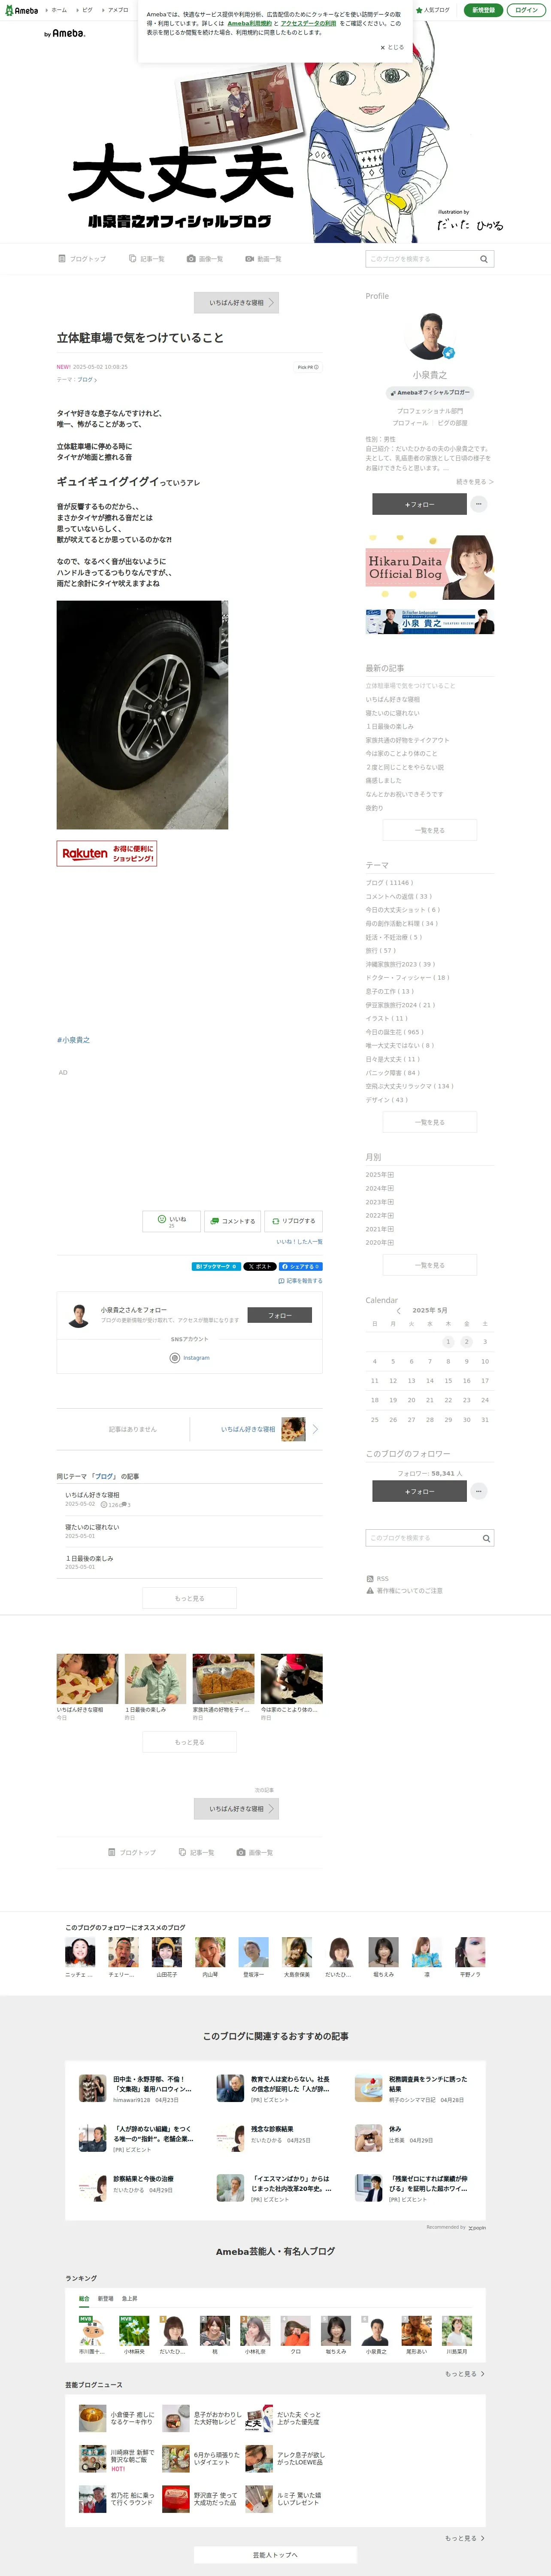Screen dimensions: 551x2576
Task: Click the リブログする button
Action: coord(293,1221)
